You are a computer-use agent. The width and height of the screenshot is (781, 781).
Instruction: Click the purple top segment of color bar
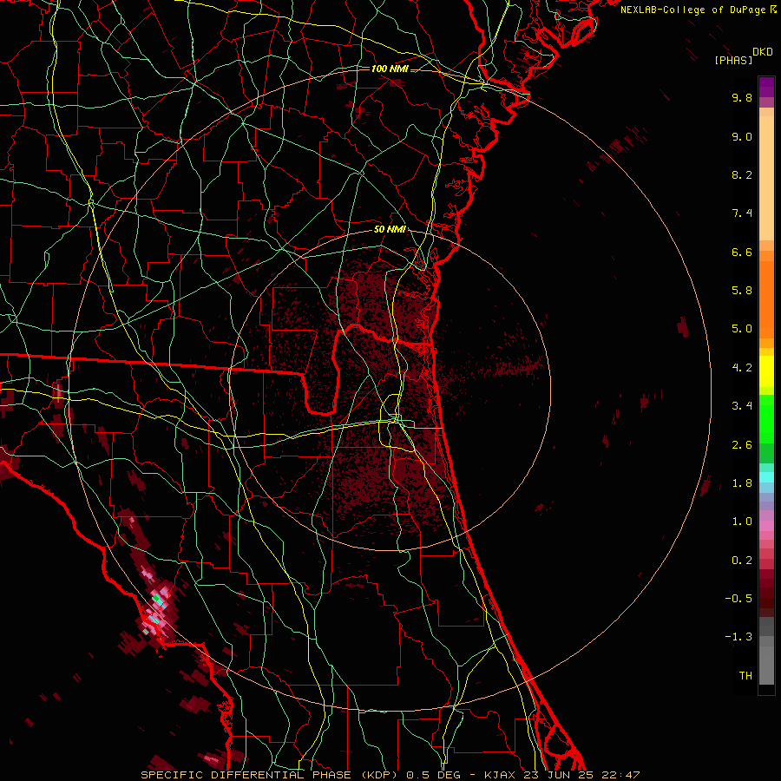pos(766,87)
